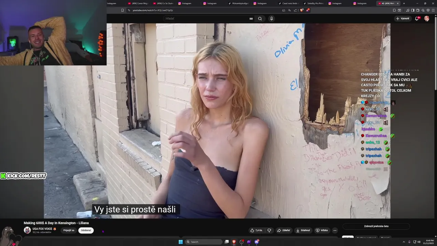Close the active YouTube tab
This screenshot has height=246, width=437.
coord(397,3)
